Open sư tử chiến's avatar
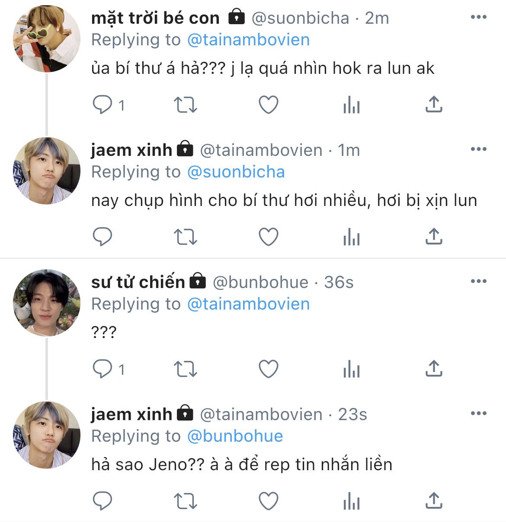The image size is (506, 522). click(47, 303)
